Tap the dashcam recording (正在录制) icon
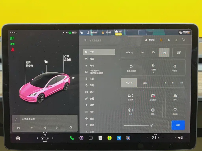The height and width of the screenshot is (151, 202). click(x=153, y=97)
